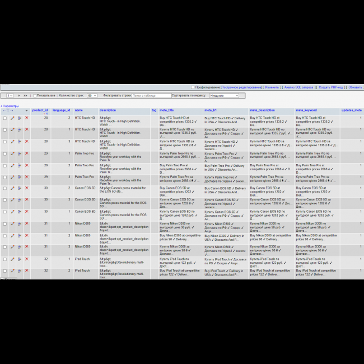The height and width of the screenshot is (364, 364).
Task: Delete the iPod Touch language 1 row
Action: (26, 259)
